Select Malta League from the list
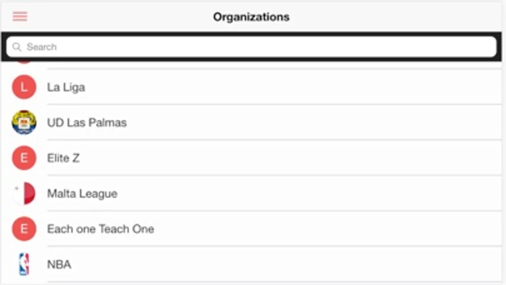 pos(82,193)
